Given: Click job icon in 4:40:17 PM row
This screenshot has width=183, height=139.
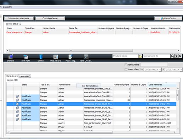Looking at the screenshot, I should click(17, 112).
